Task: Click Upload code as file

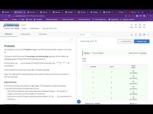Action: pyautogui.click(x=87, y=41)
